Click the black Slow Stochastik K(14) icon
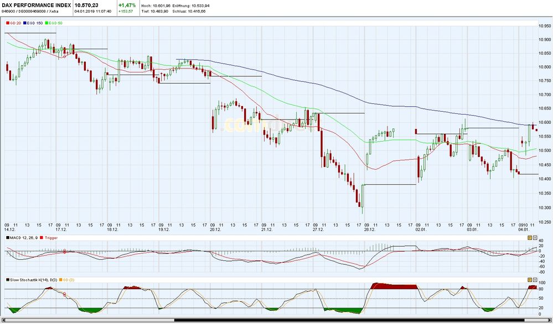This screenshot has width=553, height=324. (x=8, y=279)
